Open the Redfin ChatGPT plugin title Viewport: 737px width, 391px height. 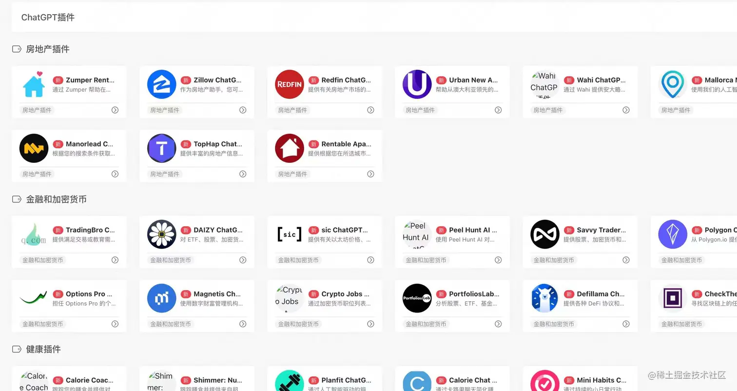click(346, 80)
